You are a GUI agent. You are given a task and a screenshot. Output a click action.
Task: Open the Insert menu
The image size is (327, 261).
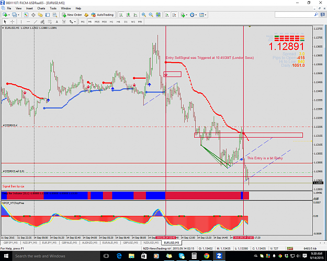click(29, 8)
